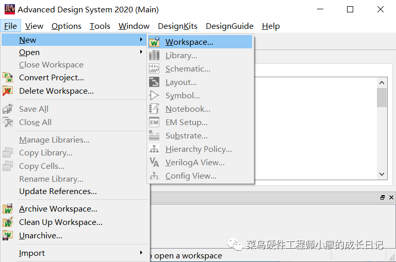Open the View menu
The image size is (396, 262).
(34, 26)
